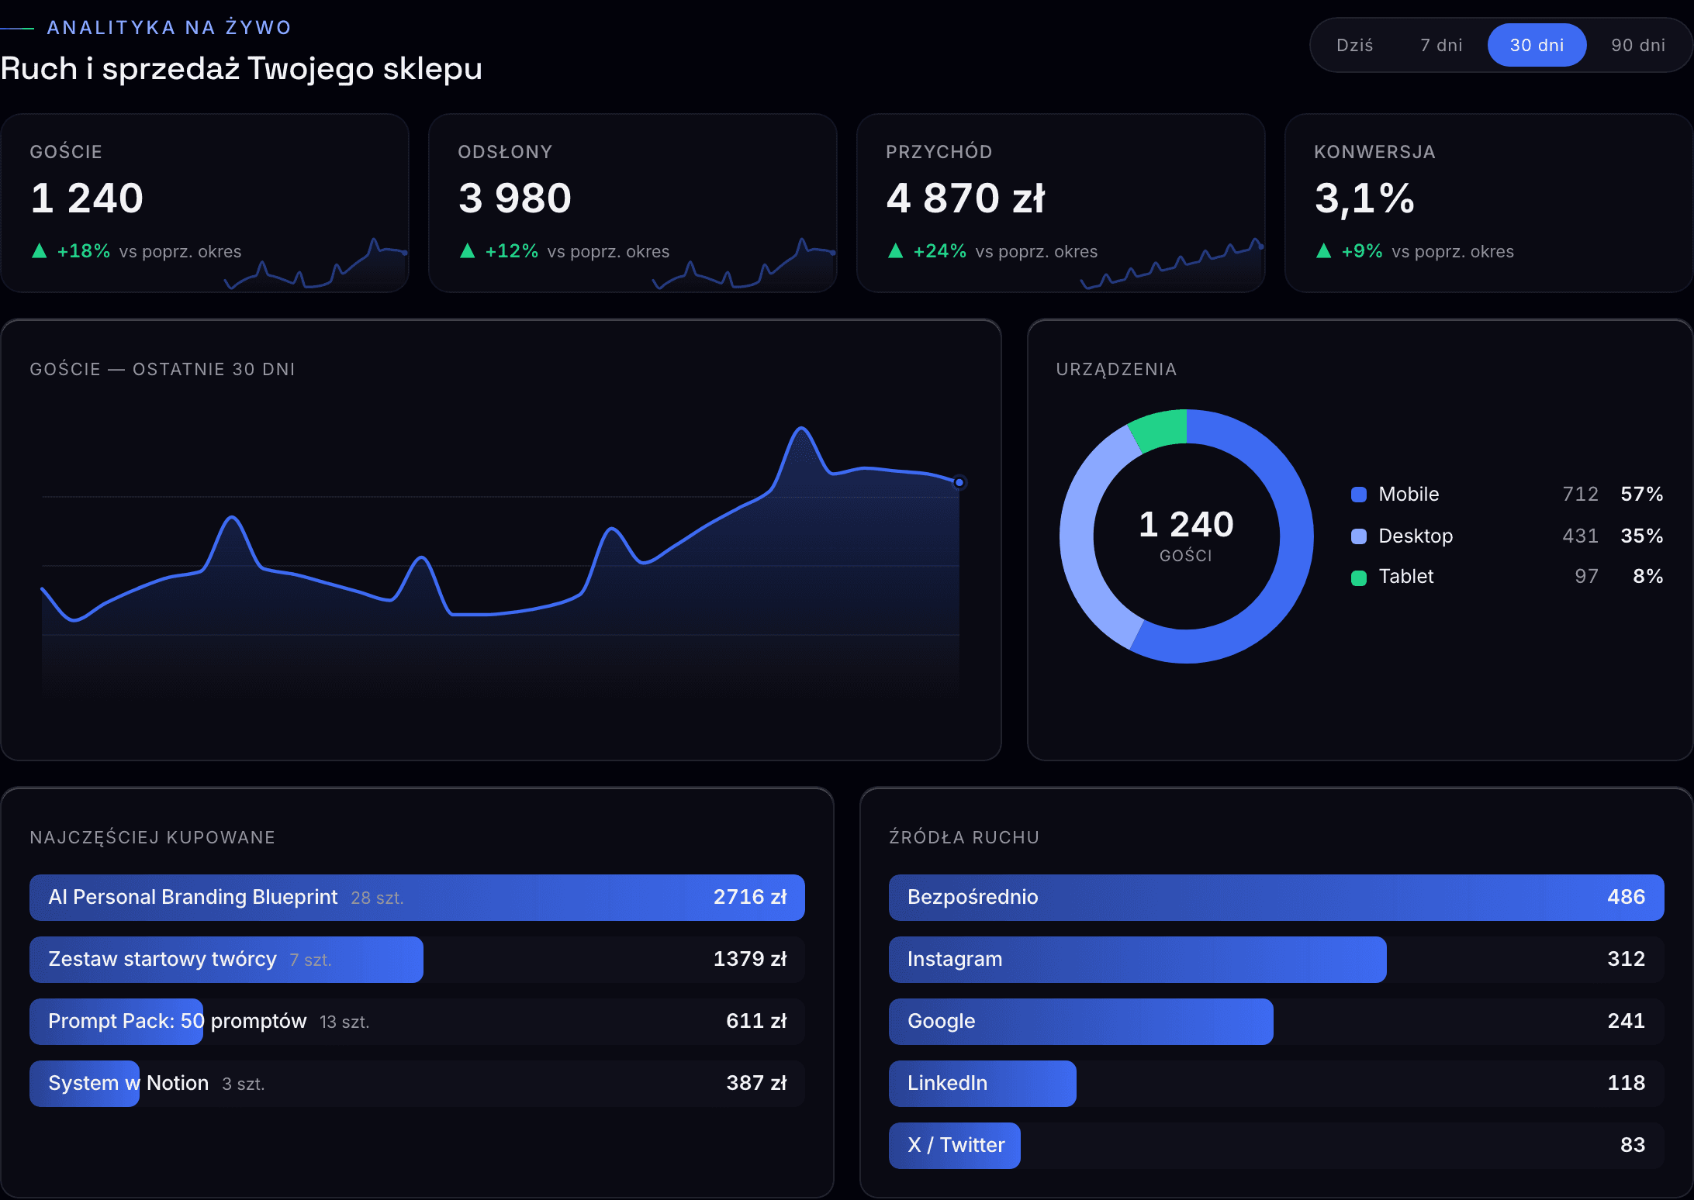Click the endpoint dot on guests line chart
This screenshot has width=1694, height=1200.
(959, 482)
